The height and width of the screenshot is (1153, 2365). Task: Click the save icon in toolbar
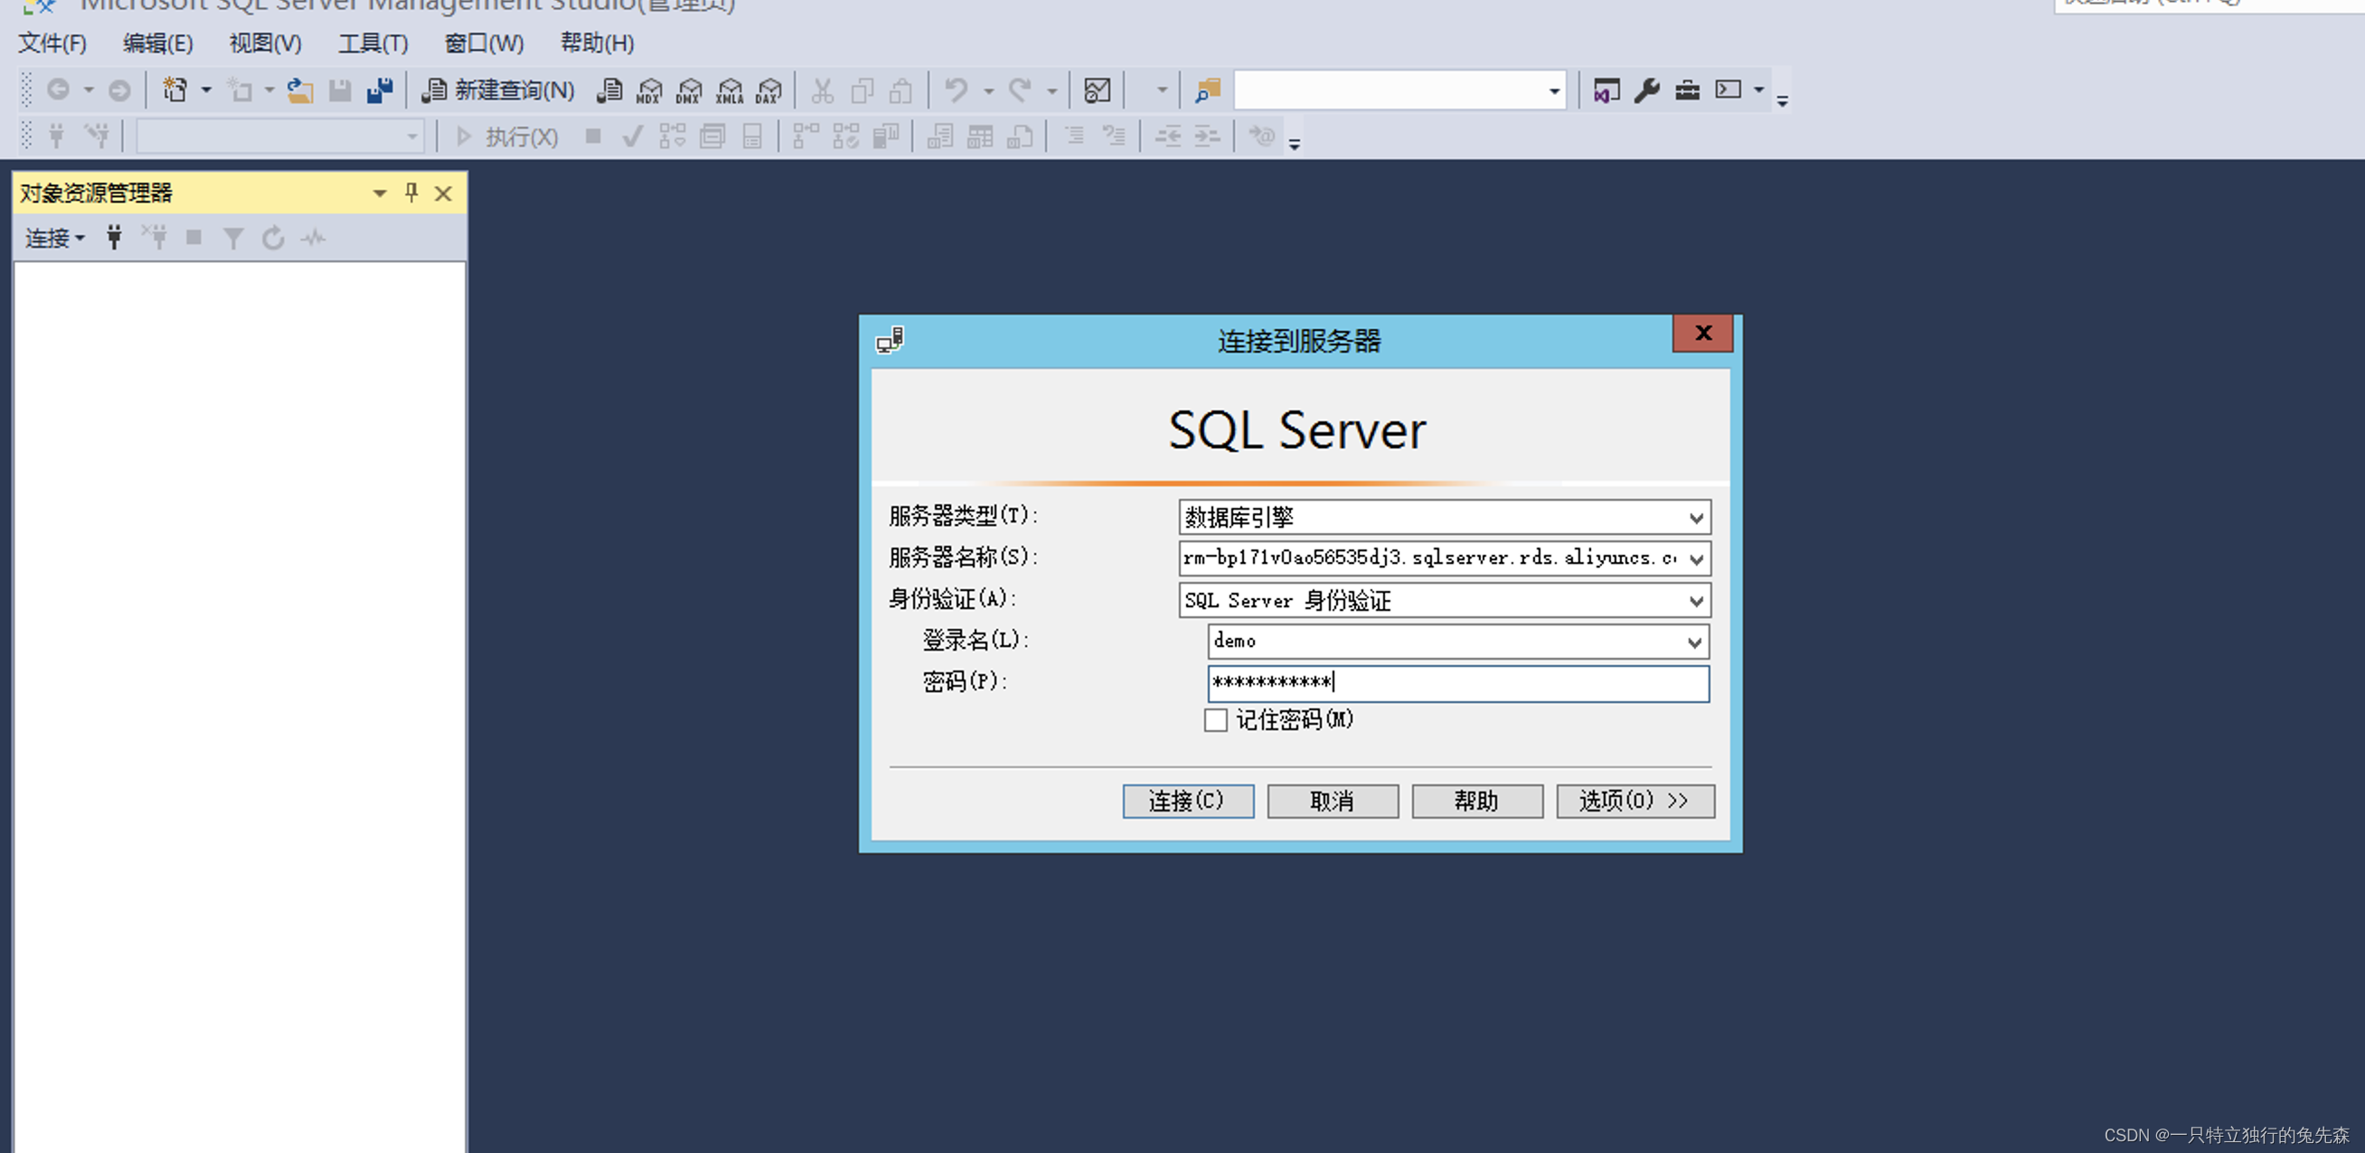click(x=340, y=90)
